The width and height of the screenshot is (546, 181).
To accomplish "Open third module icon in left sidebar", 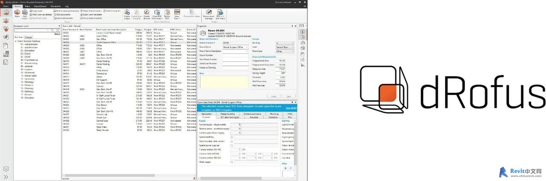I will pos(6,28).
